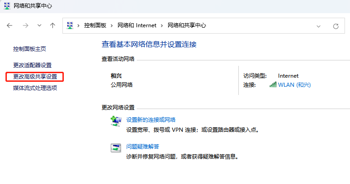Expand the chevron after 控制面板 breadcrumb

coord(113,26)
